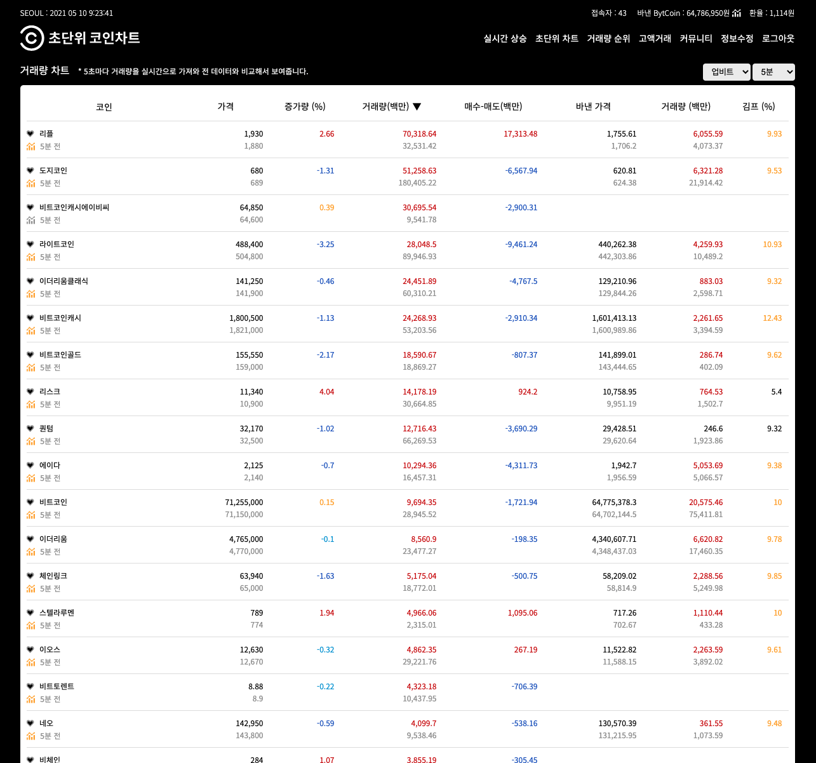Open the gray chart icon for 비트코인캐시에이비씨
816x763 pixels.
point(30,220)
